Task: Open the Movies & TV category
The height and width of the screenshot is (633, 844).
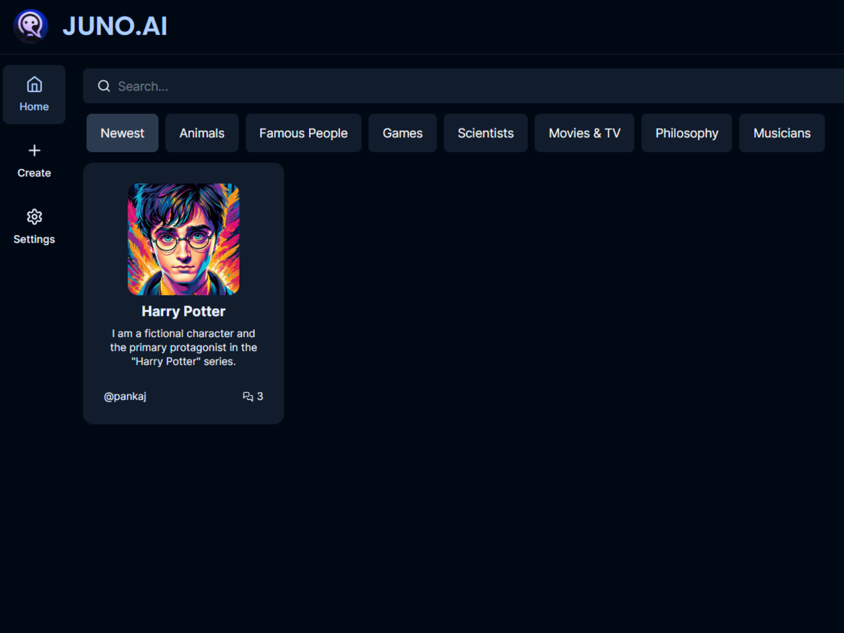Action: tap(584, 133)
